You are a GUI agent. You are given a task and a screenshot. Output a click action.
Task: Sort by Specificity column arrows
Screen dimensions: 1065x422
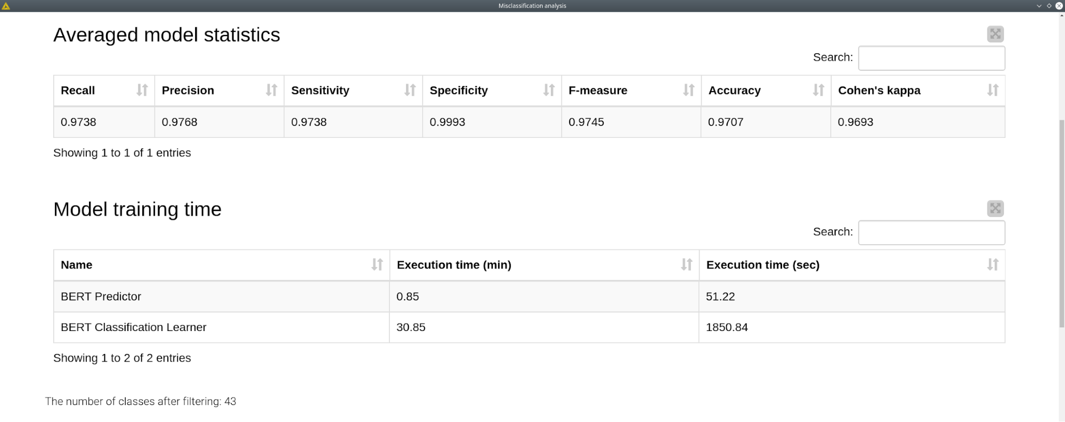(x=549, y=90)
